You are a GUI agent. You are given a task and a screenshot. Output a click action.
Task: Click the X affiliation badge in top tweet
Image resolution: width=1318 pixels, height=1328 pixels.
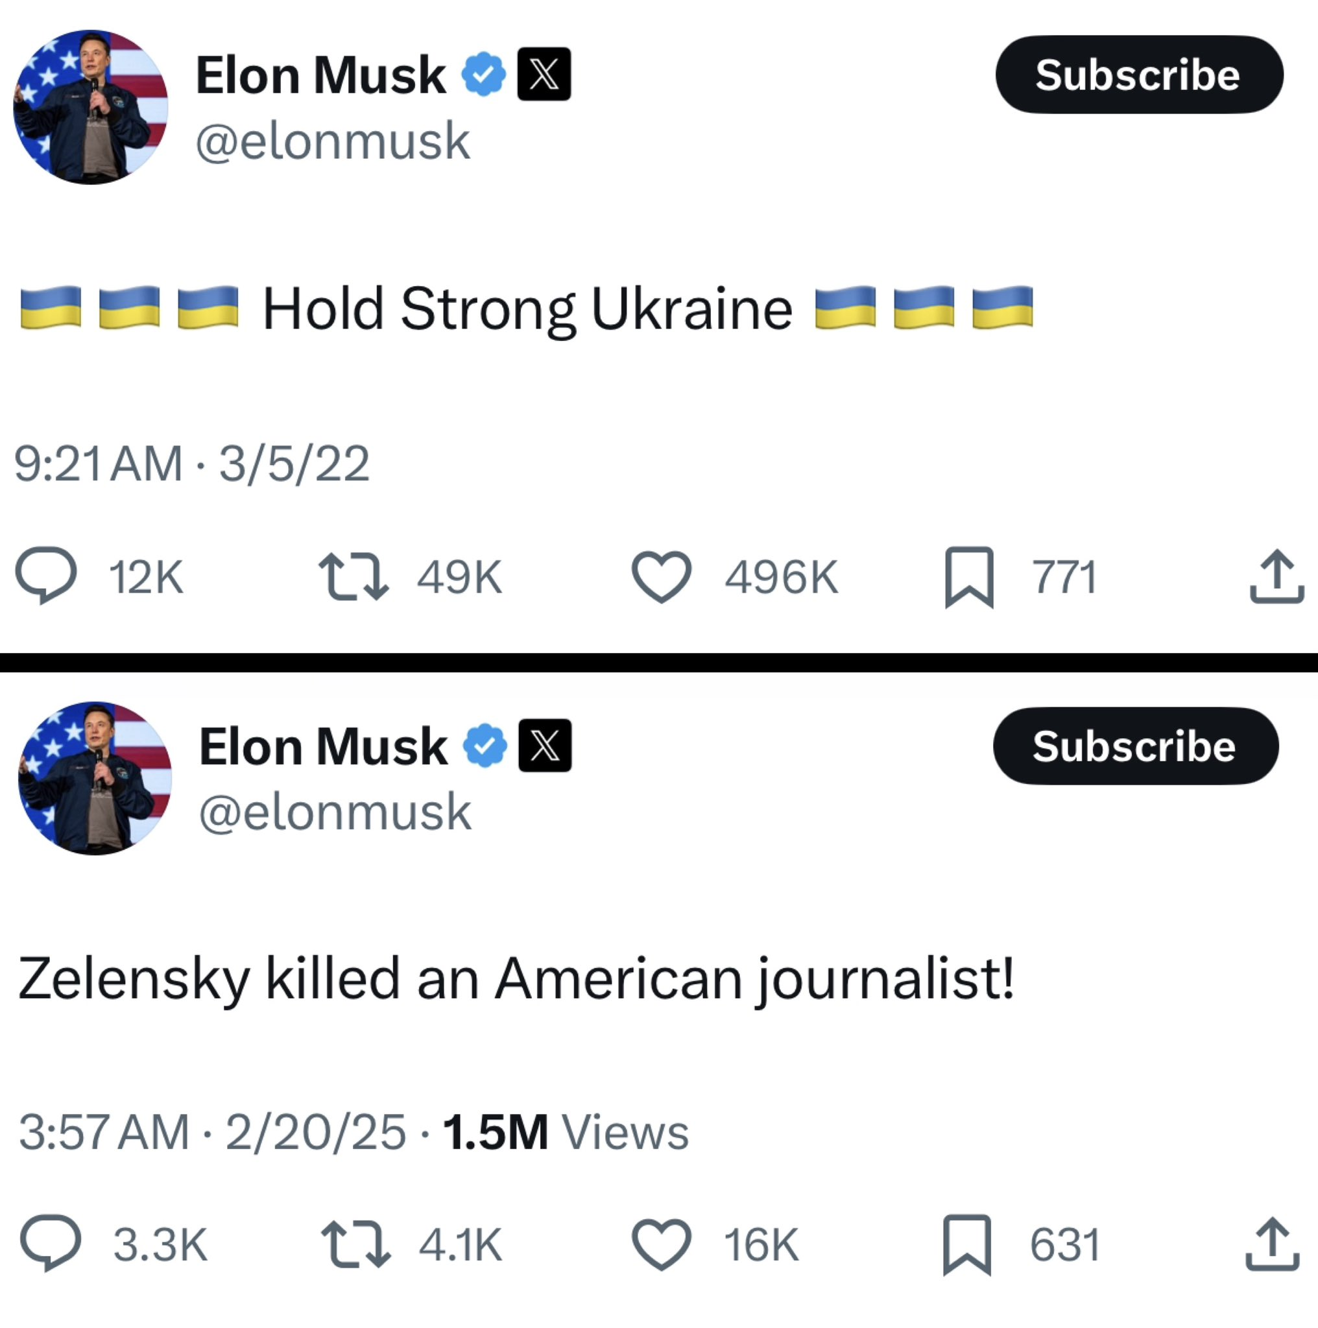pyautogui.click(x=544, y=74)
